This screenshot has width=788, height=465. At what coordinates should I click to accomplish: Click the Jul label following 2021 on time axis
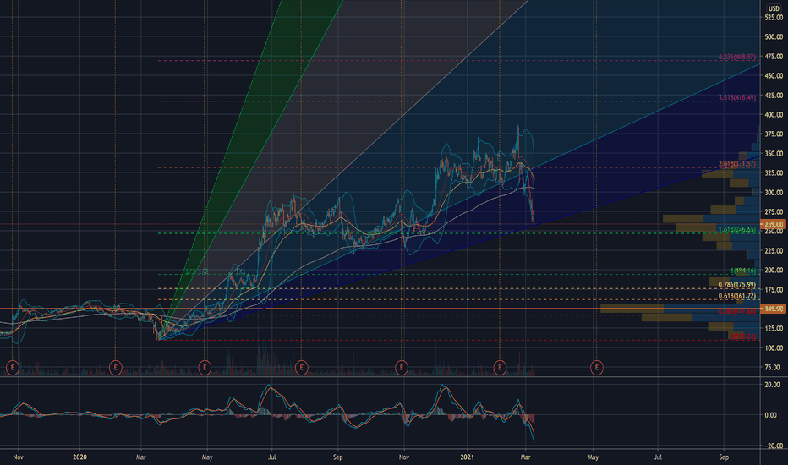pos(658,457)
